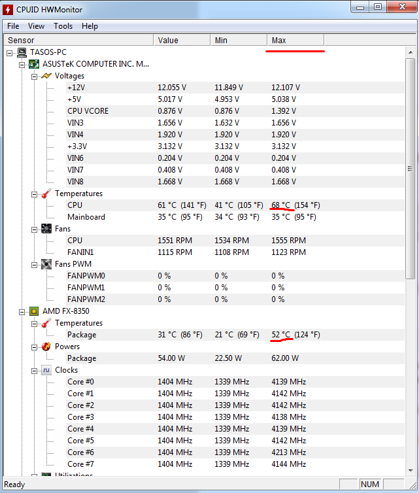Click the Clocks waveform icon
Viewport: 419px width, 493px height.
pyautogui.click(x=46, y=370)
